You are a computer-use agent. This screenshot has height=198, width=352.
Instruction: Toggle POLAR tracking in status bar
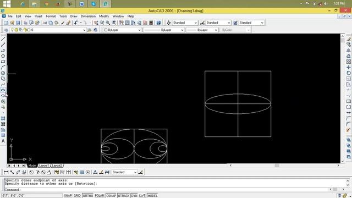(100, 196)
